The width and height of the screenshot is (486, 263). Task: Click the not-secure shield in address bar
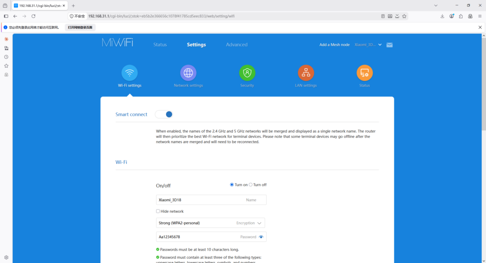point(72,16)
